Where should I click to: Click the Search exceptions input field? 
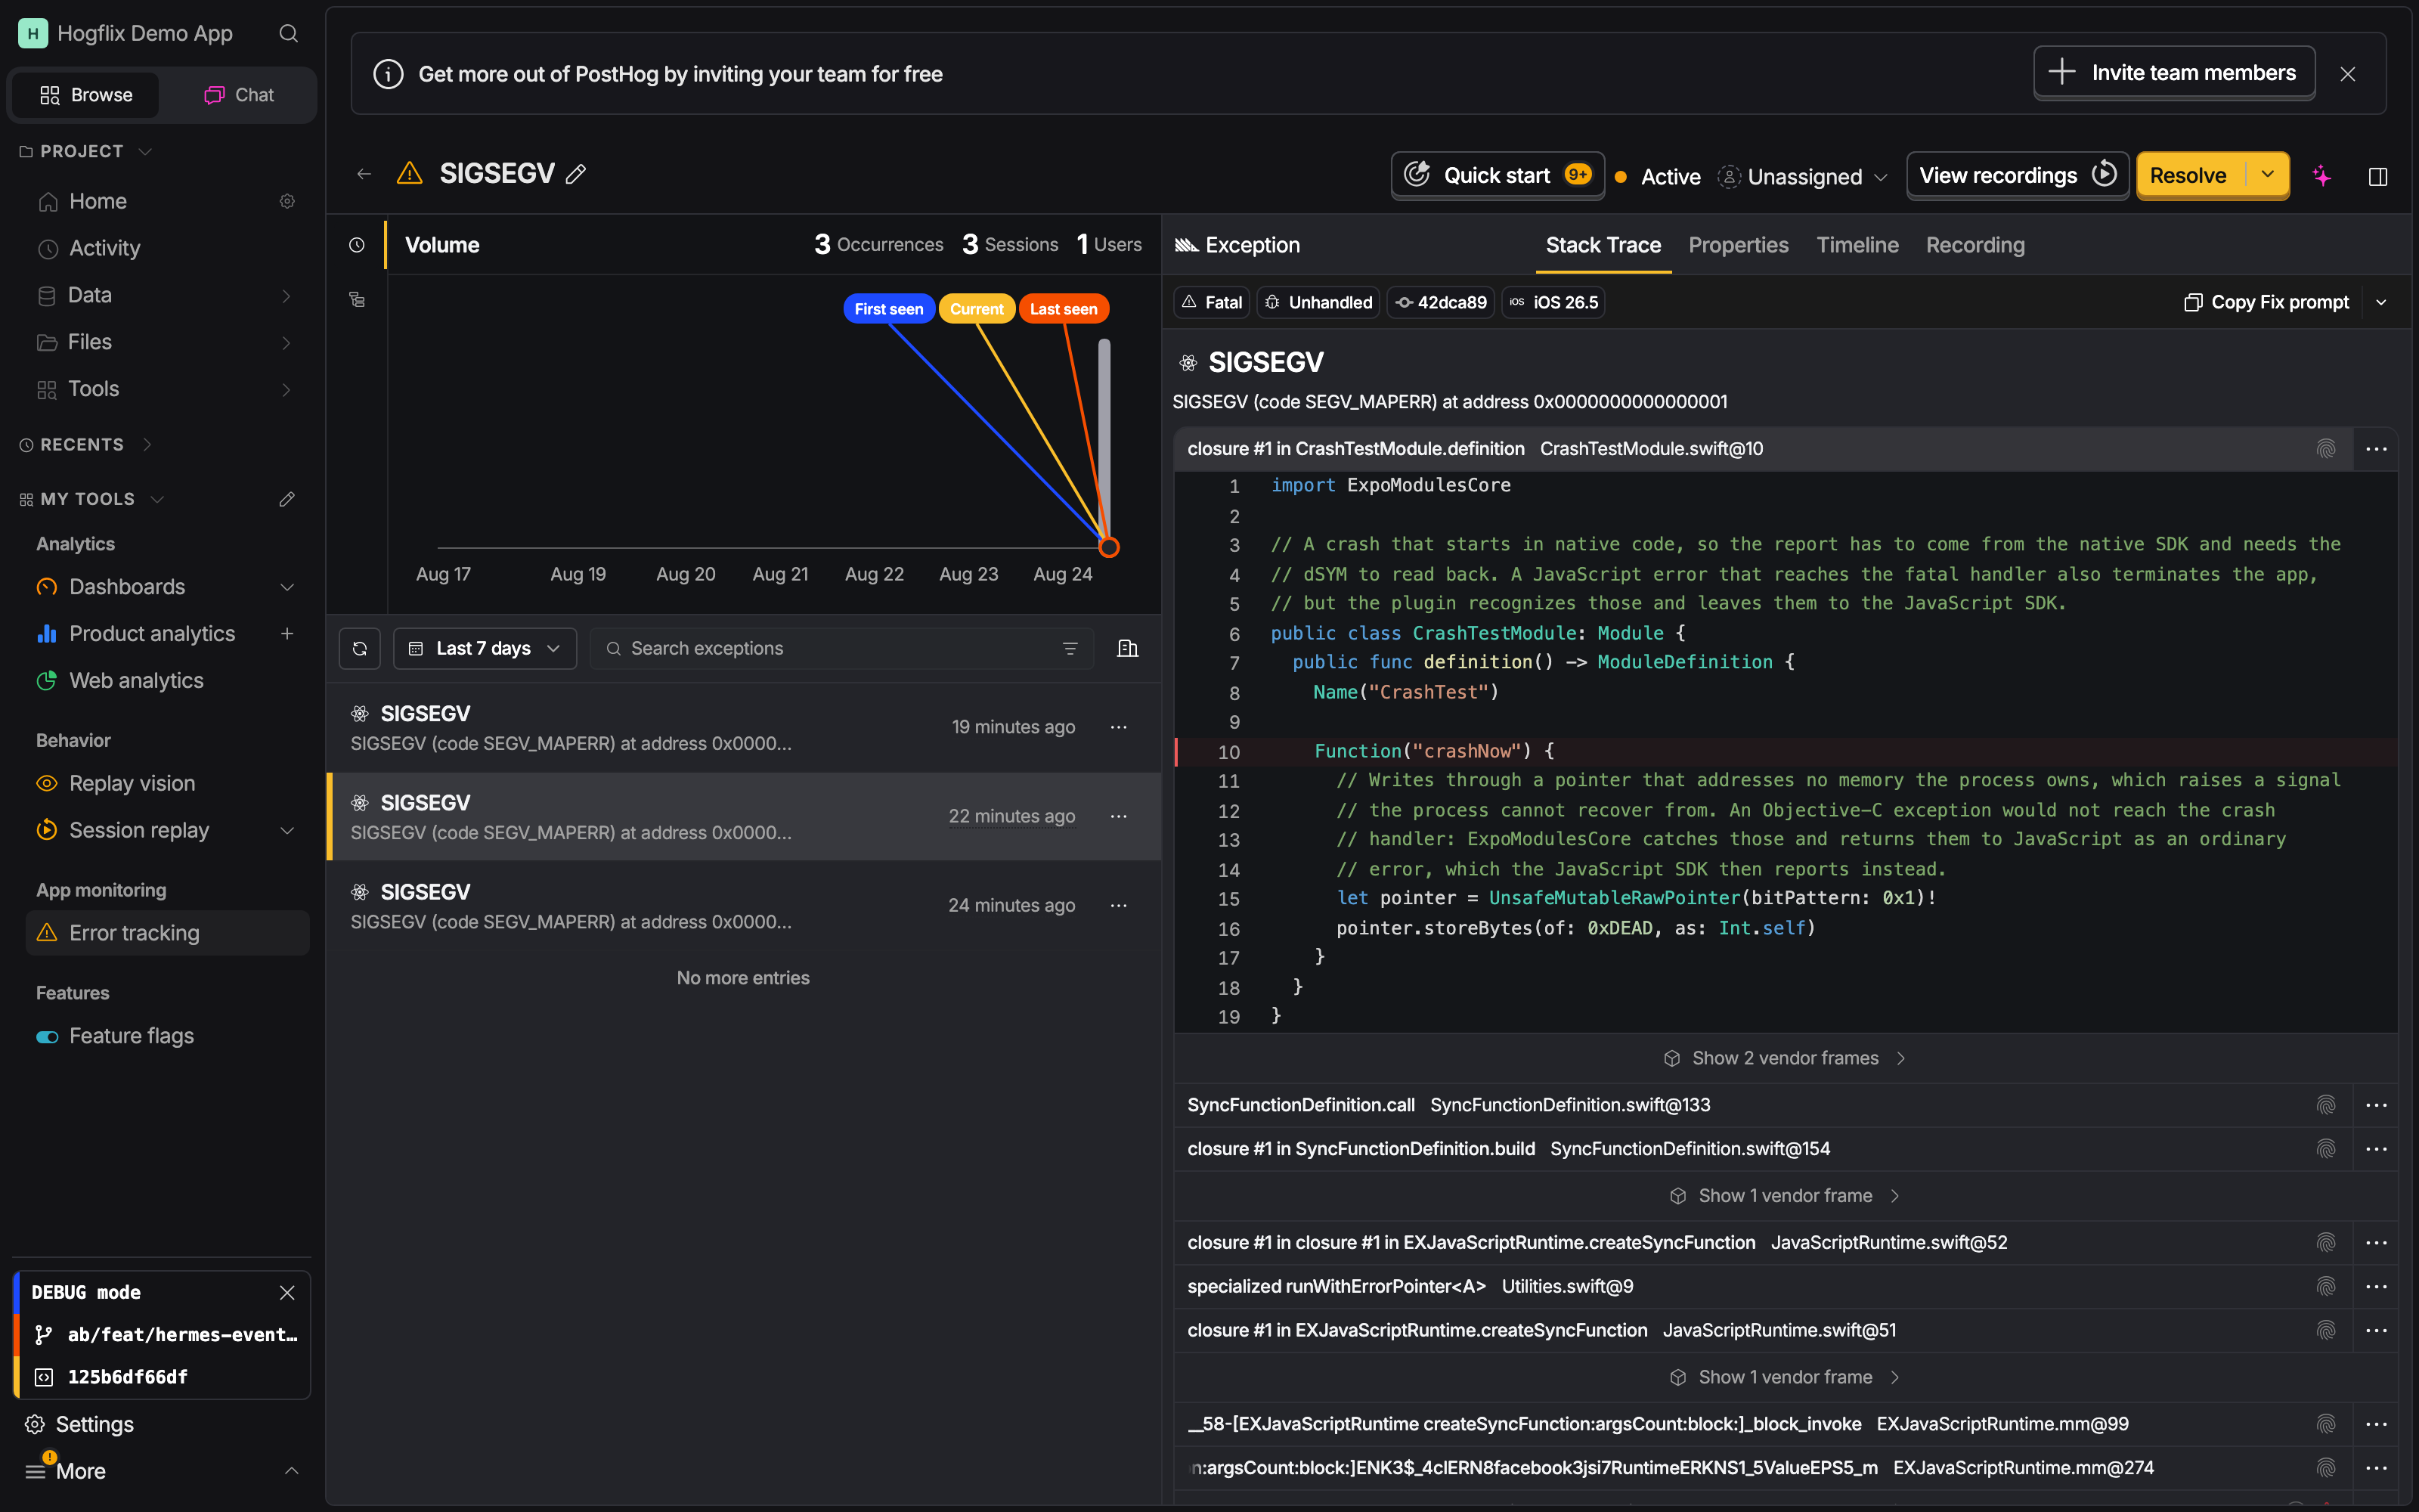point(841,648)
